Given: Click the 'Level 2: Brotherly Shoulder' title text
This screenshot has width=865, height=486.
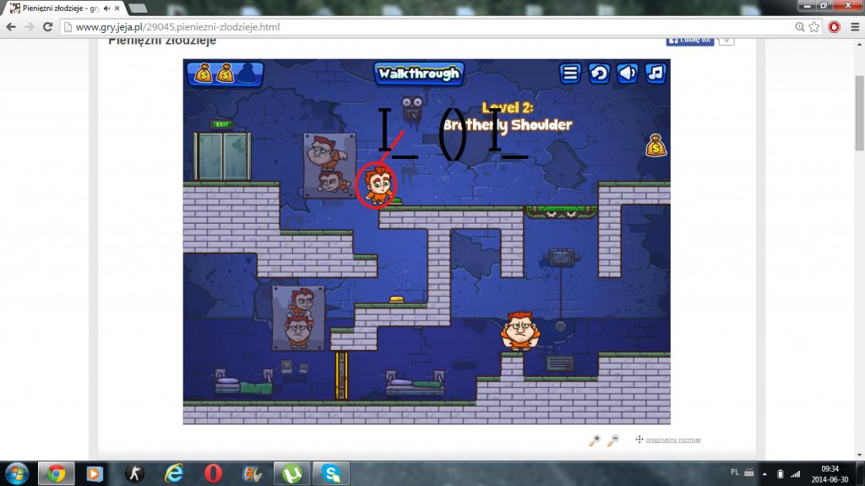Looking at the screenshot, I should [x=508, y=117].
